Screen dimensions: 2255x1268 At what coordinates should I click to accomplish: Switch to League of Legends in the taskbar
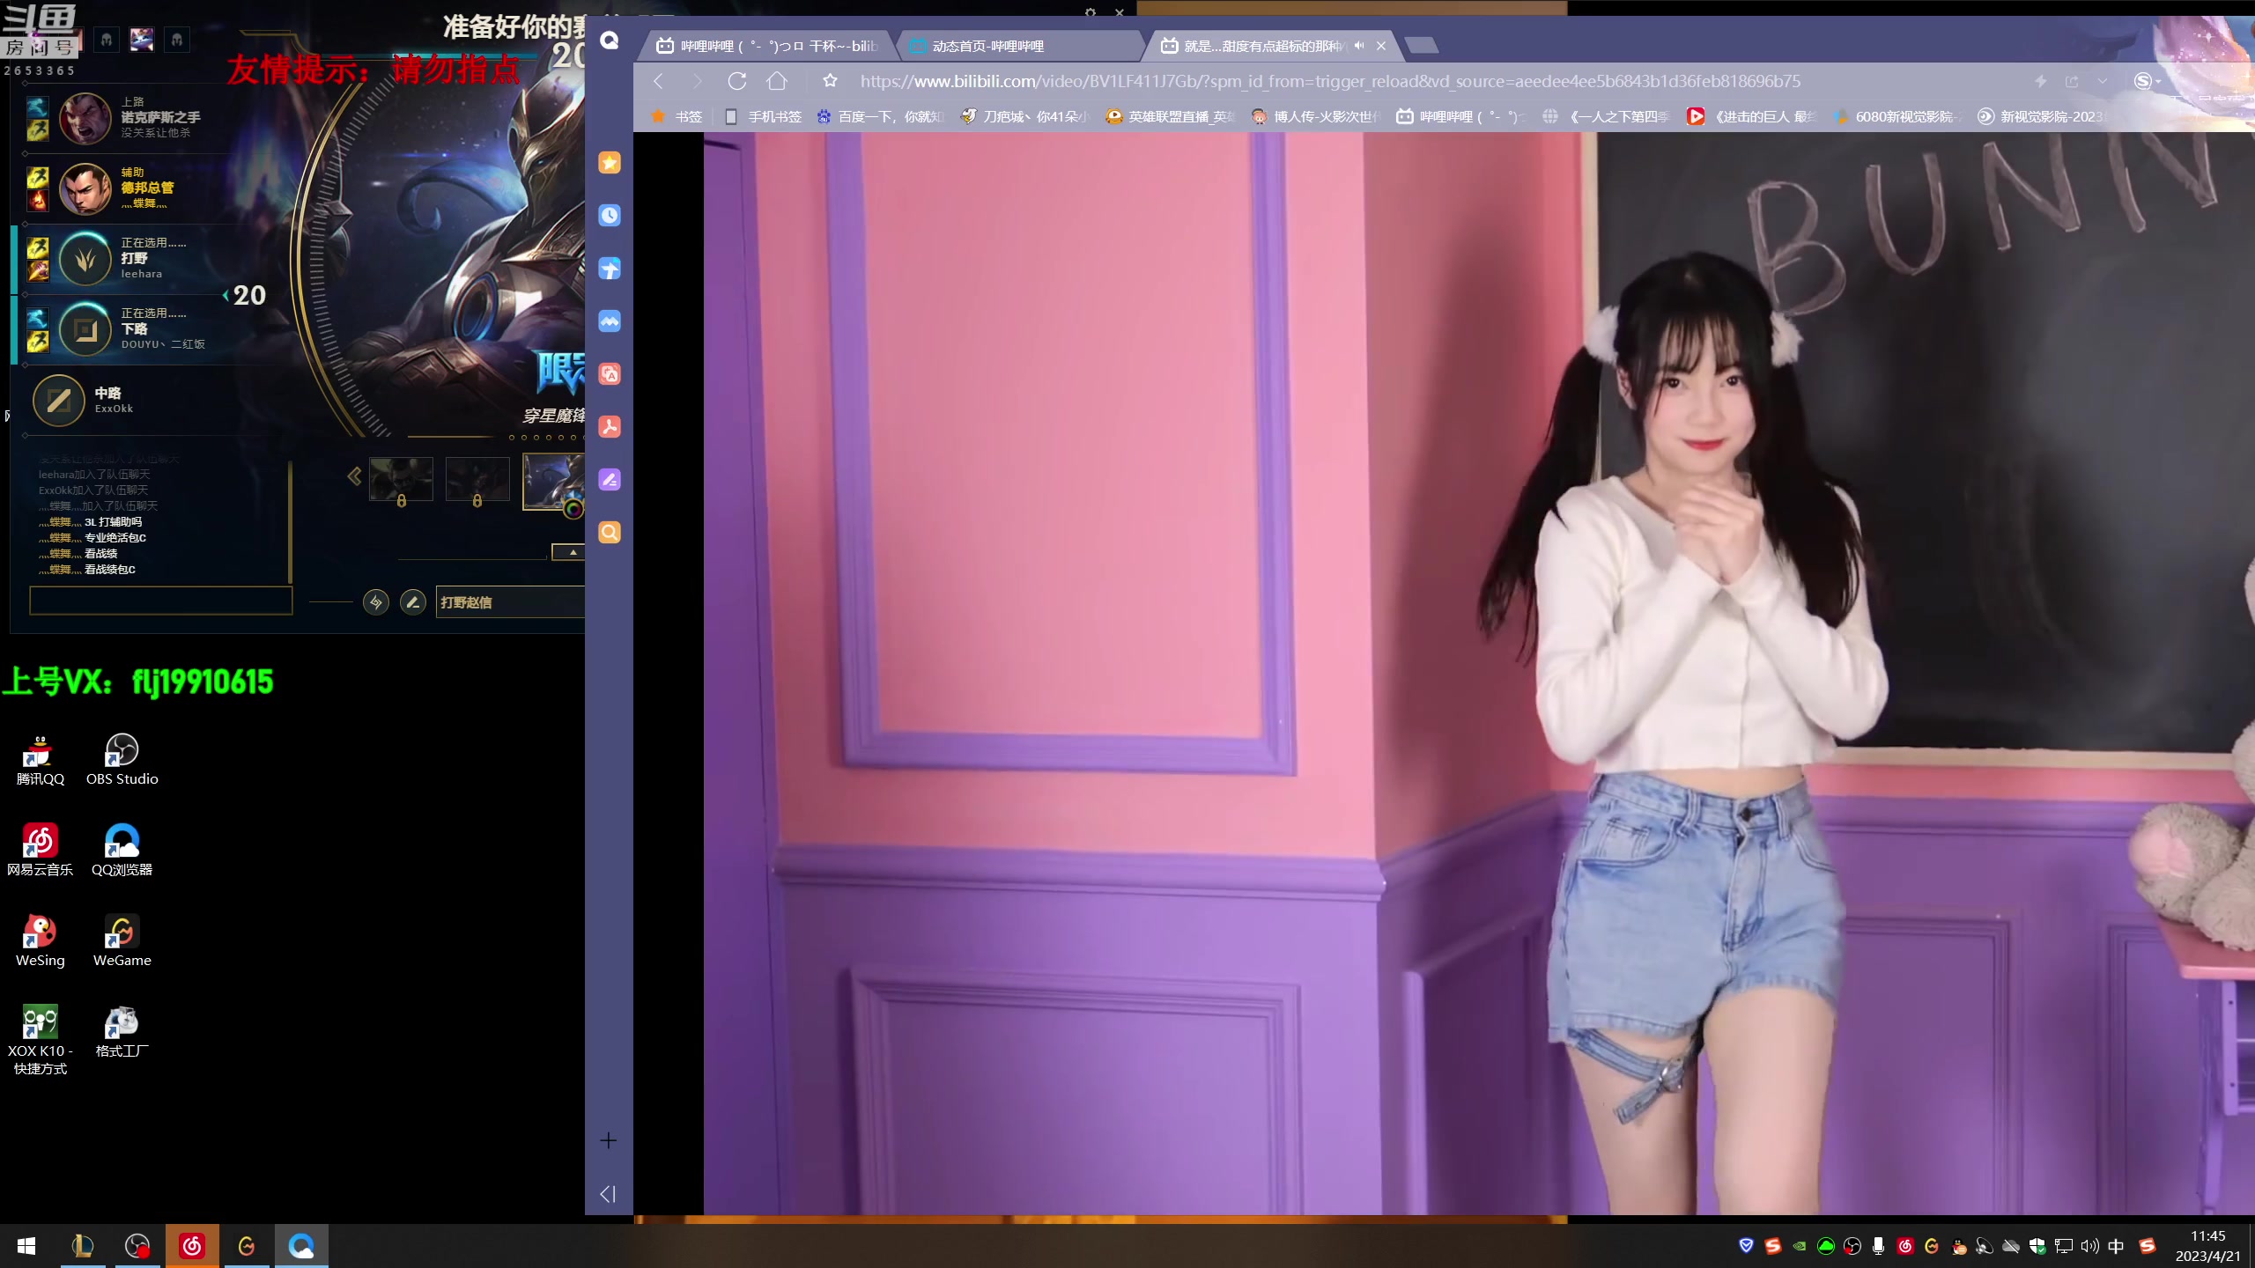tap(82, 1246)
